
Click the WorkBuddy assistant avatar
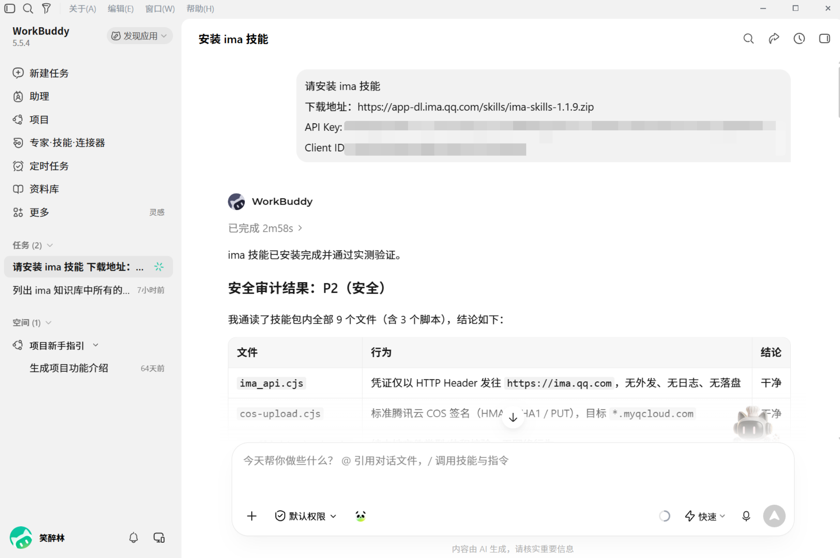point(237,202)
